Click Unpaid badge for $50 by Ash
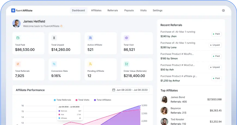Viewport: 237px width, 125px height. pos(215,67)
